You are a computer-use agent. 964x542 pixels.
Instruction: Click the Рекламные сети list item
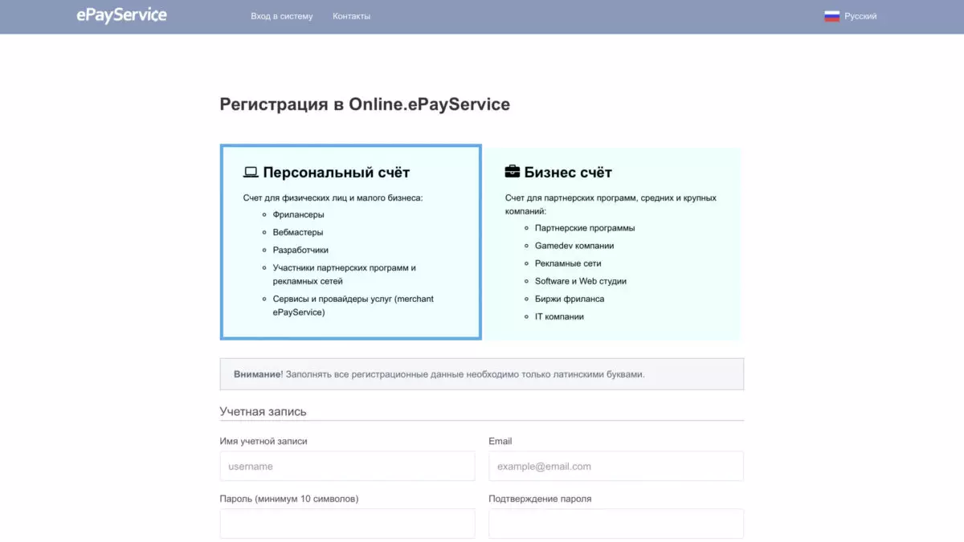pos(568,263)
